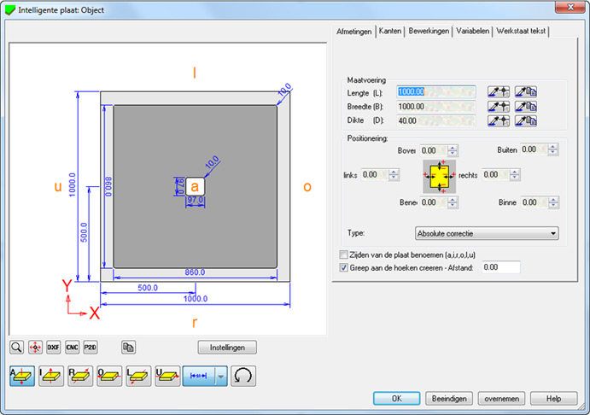
Task: Open the Variabelen tab
Action: (473, 31)
